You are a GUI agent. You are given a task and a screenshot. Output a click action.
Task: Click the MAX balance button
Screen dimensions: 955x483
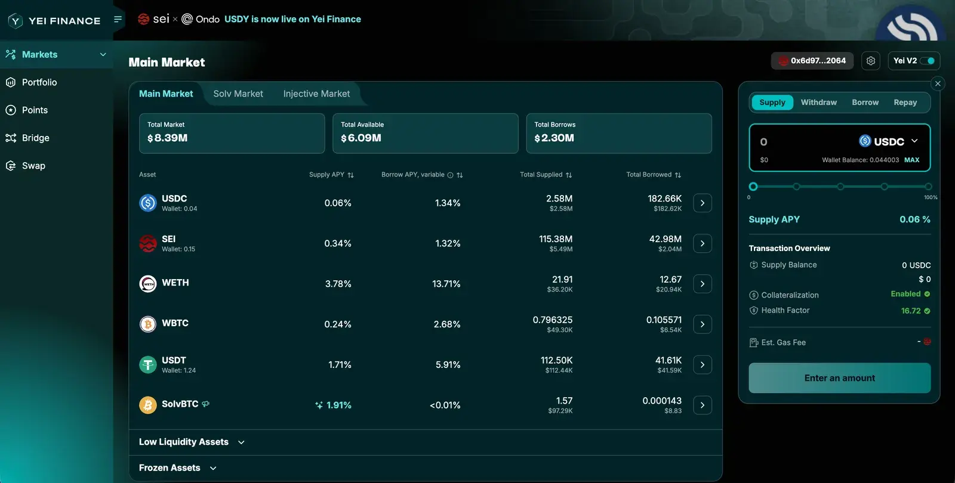(x=911, y=160)
